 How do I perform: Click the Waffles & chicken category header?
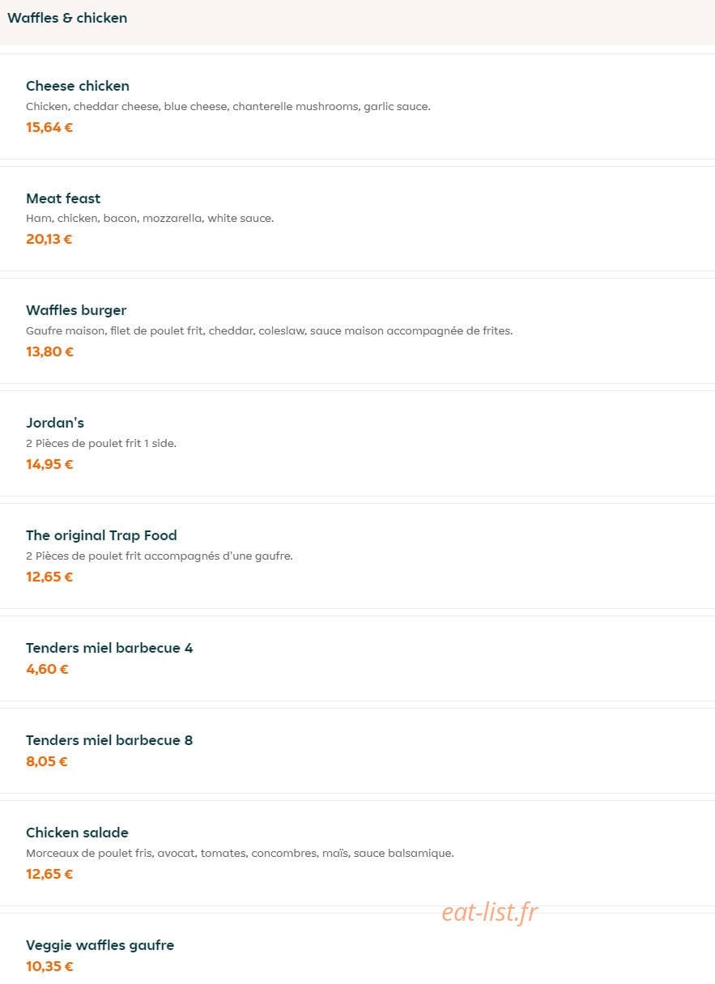tap(67, 18)
